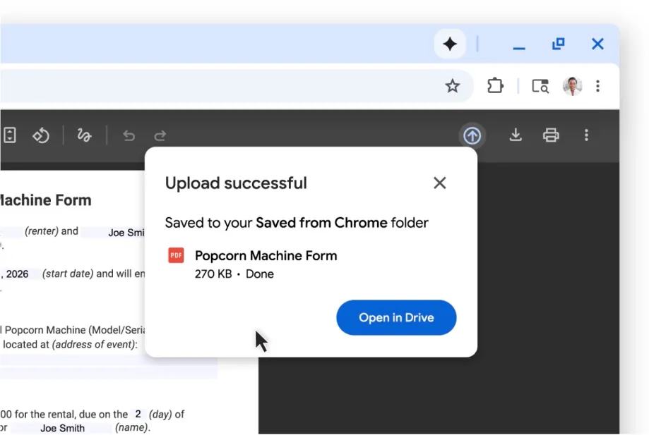
Task: Print the PDF document
Action: [x=551, y=135]
